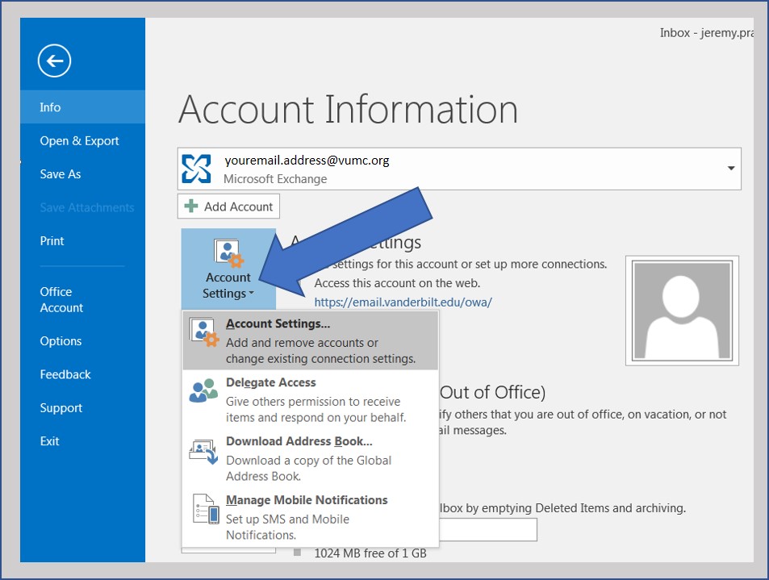Choose Exit to close Outlook
The height and width of the screenshot is (580, 769).
(82, 440)
